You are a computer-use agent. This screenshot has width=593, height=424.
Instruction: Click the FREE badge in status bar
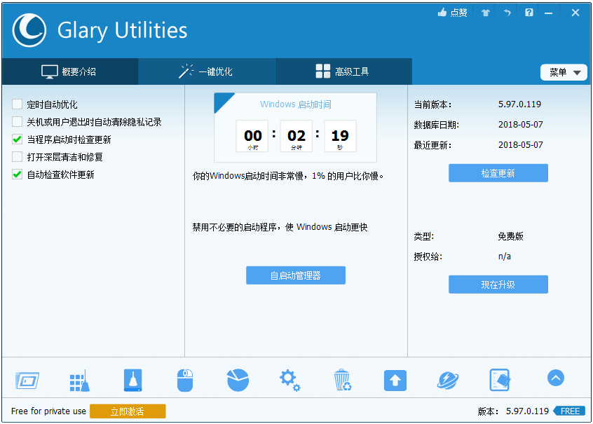pyautogui.click(x=570, y=411)
